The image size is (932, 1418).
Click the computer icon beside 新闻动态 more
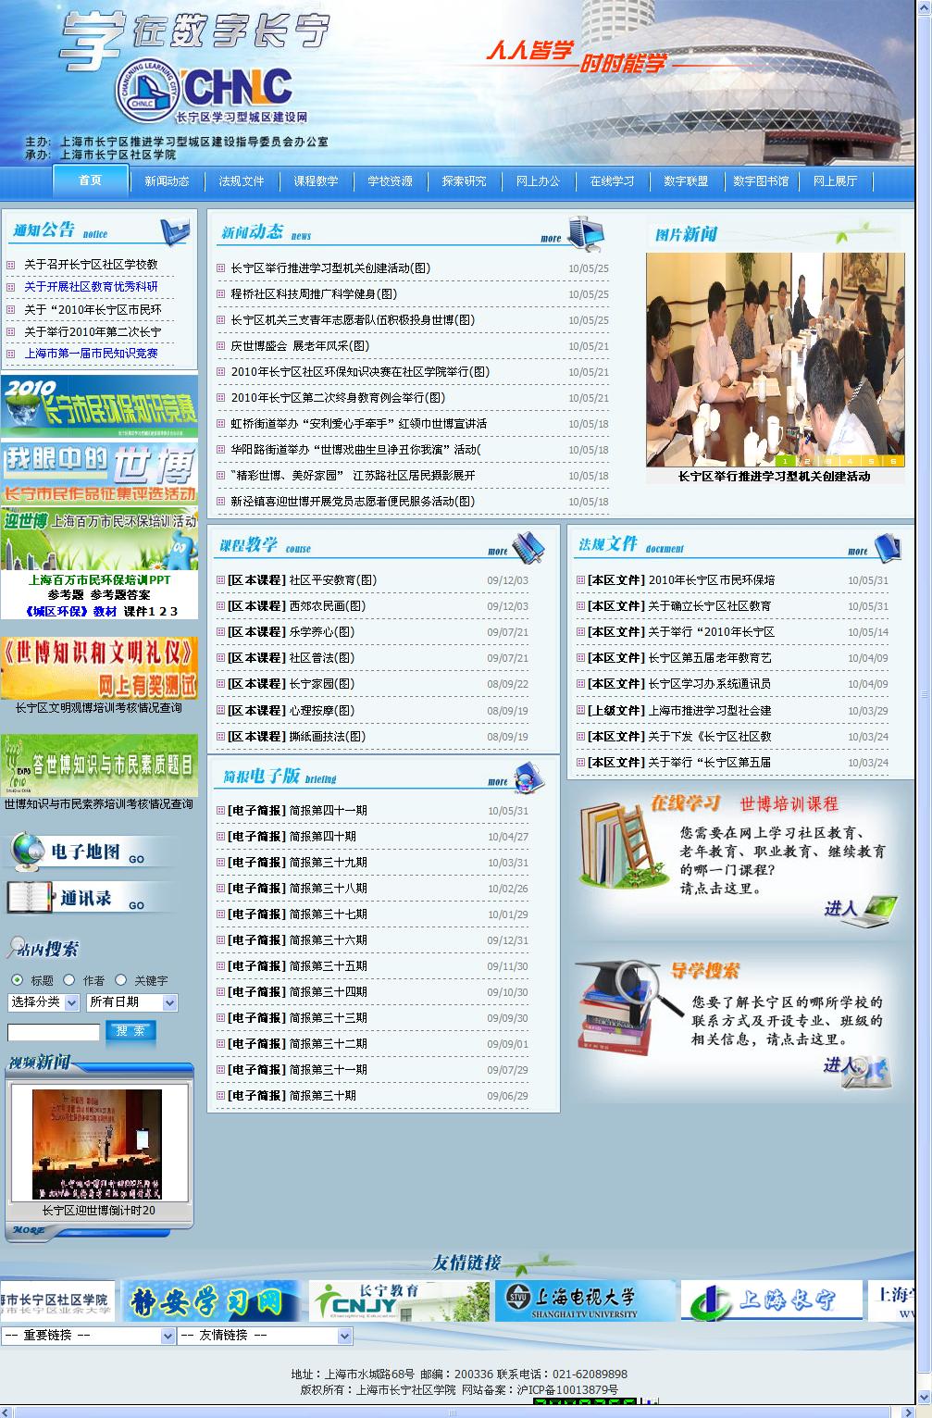586,232
